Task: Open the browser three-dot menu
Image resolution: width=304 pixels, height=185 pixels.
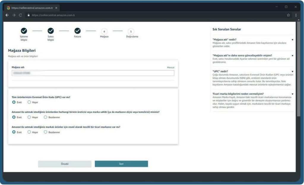Action: click(x=296, y=15)
